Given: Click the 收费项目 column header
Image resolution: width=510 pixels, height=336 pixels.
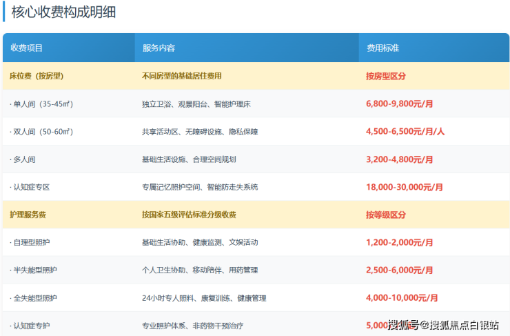Looking at the screenshot, I should coord(27,48).
